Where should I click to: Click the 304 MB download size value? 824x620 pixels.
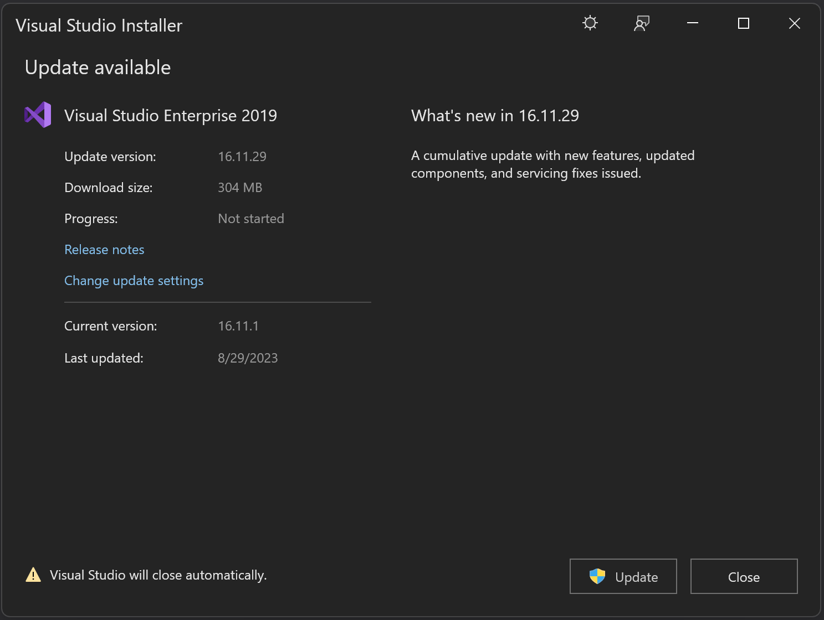[240, 188]
